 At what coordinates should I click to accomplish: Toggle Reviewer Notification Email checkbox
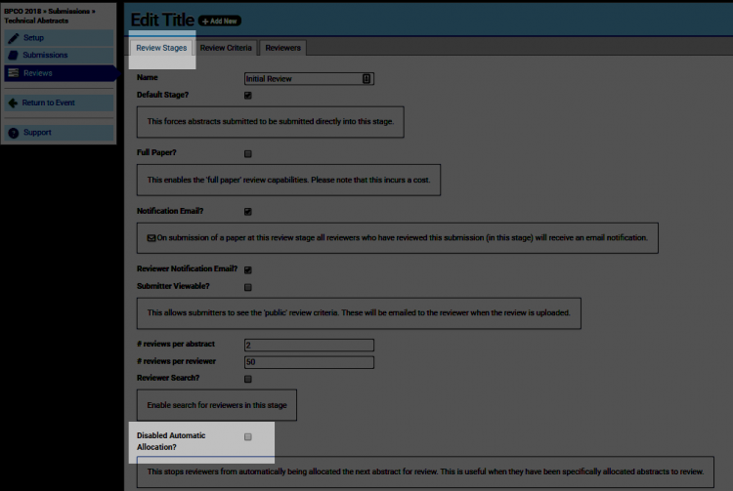[x=248, y=269]
